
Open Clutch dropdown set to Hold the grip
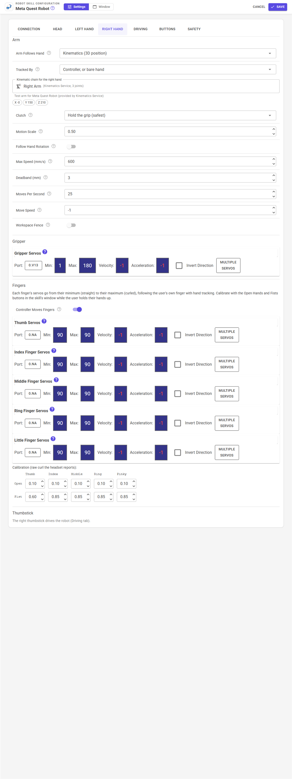[x=170, y=115]
